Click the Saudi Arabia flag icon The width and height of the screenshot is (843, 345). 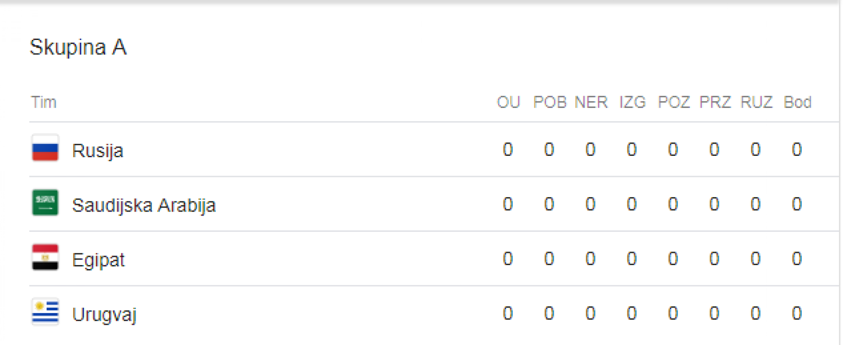pos(45,203)
